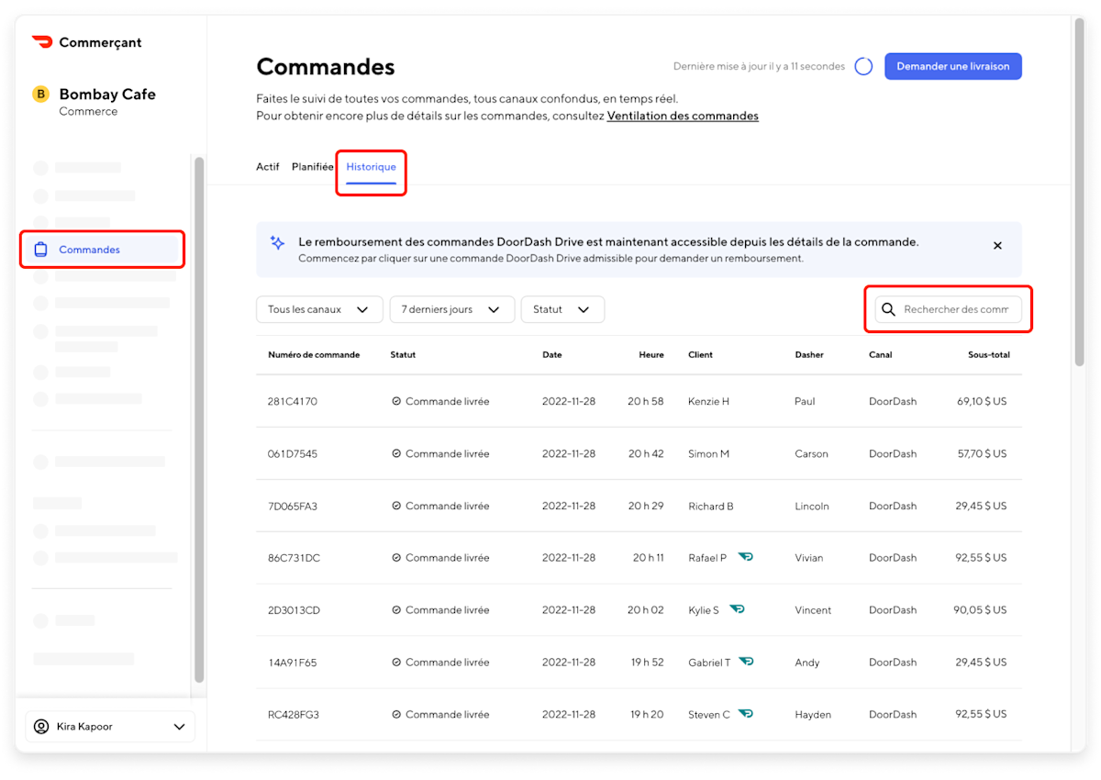
Task: Open Commandes in the sidebar
Action: tap(102, 250)
